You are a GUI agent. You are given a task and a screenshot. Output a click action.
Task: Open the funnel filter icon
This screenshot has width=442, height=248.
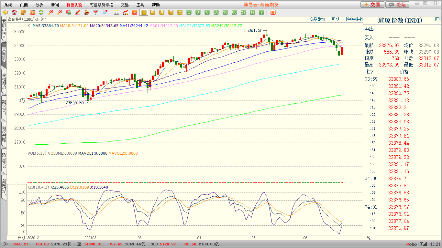(96, 12)
